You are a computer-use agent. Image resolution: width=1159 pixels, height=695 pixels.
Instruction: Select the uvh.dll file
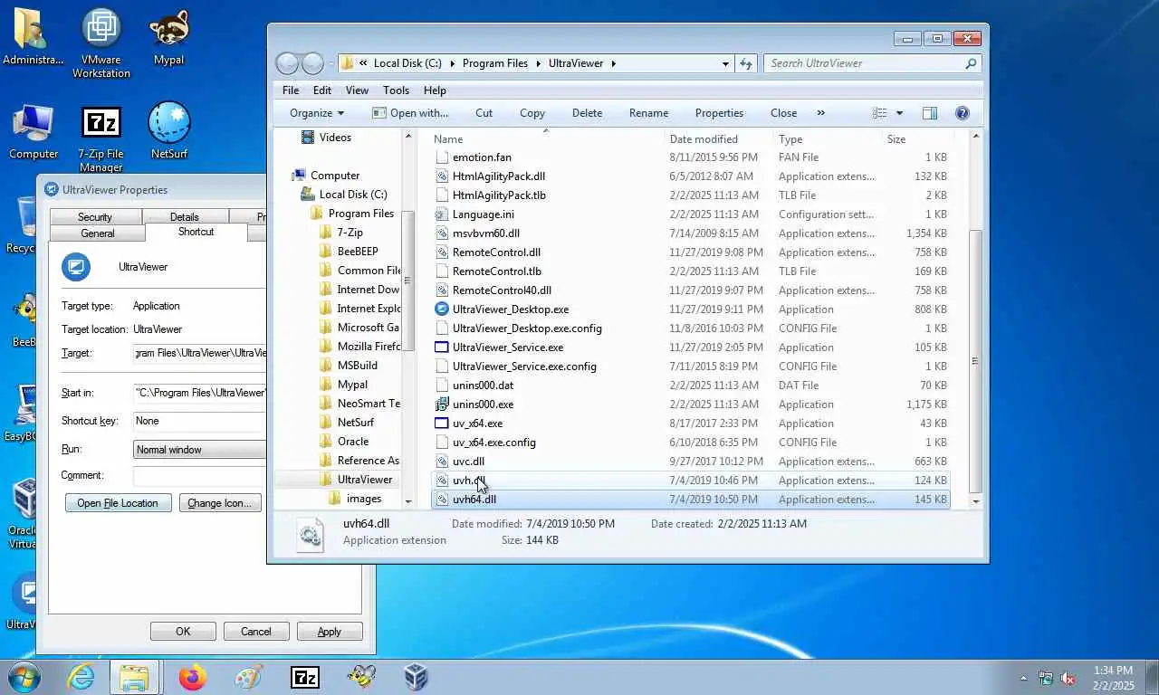tap(469, 481)
